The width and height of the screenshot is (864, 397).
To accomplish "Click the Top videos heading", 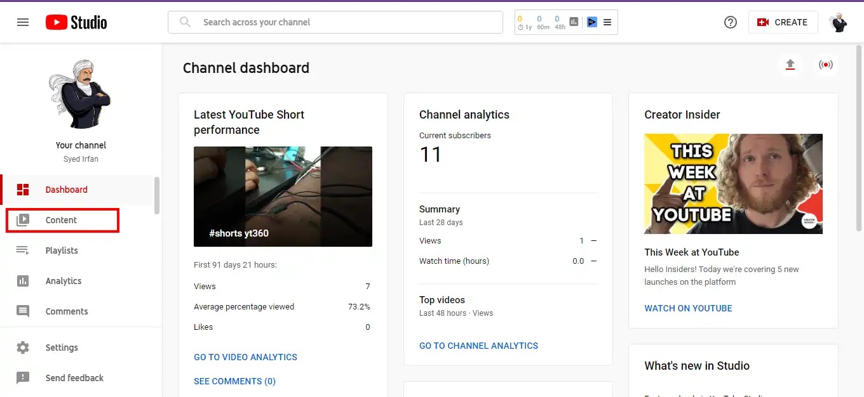I will tap(442, 300).
